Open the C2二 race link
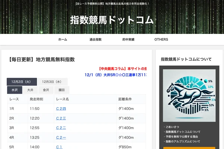 click(x=61, y=128)
